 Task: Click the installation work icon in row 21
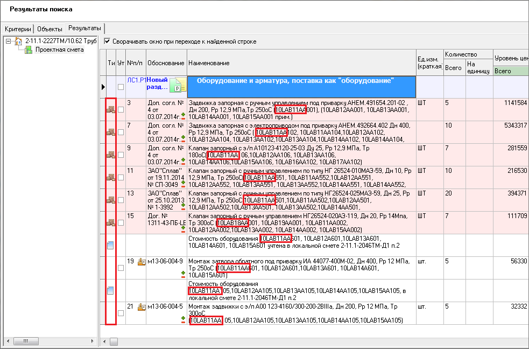[x=142, y=307]
